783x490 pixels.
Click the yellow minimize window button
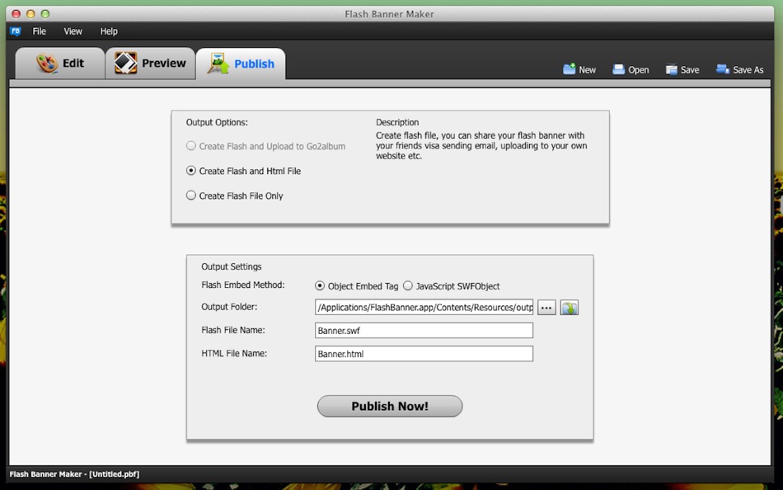point(30,14)
